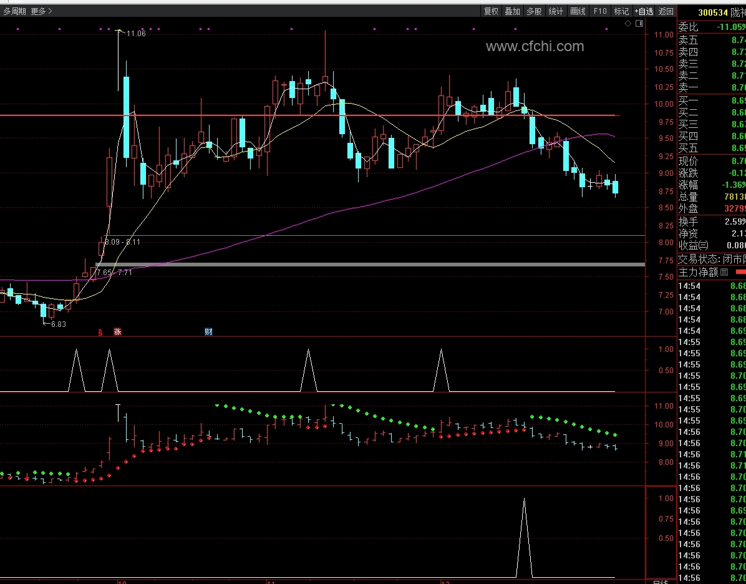Click the 卖一 ask level row
Viewport: 746px width, 584px height.
coord(712,87)
